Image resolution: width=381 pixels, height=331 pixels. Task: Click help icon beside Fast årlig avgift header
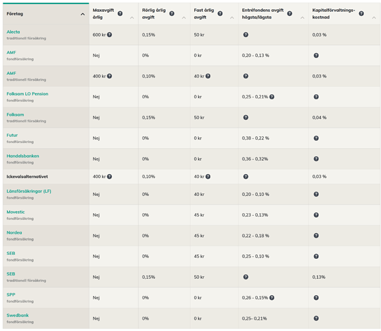point(220,14)
